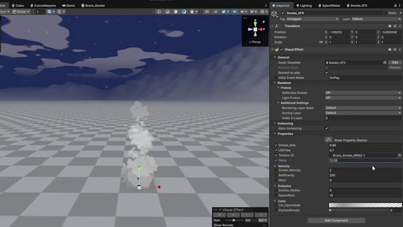Toggle the Visual Effect component enabled checkbox

click(x=282, y=50)
